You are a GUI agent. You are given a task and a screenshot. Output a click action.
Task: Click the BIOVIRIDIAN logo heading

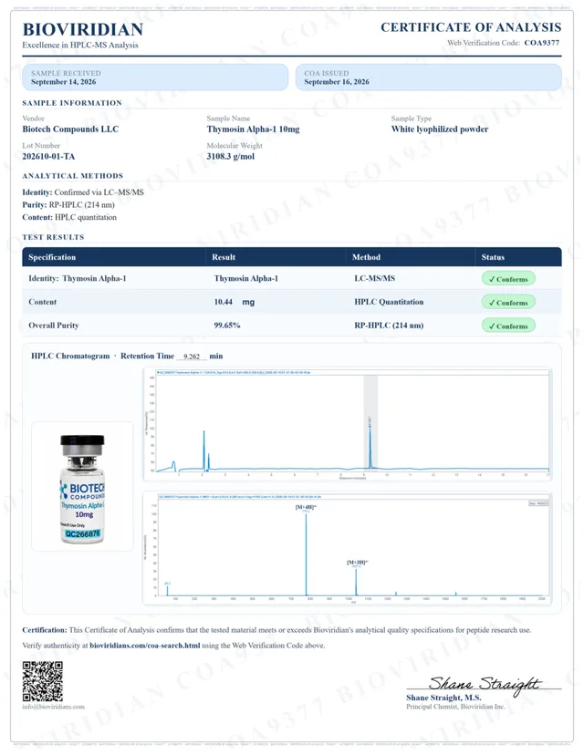(83, 29)
